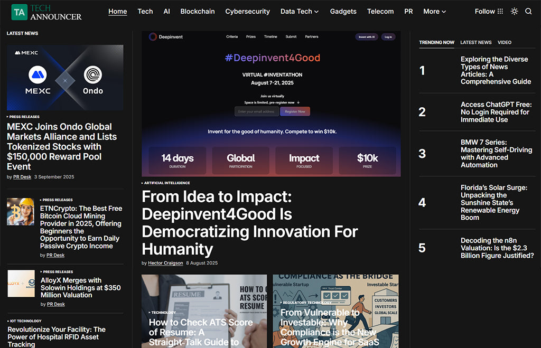Switch to the Video tab

pos(504,42)
